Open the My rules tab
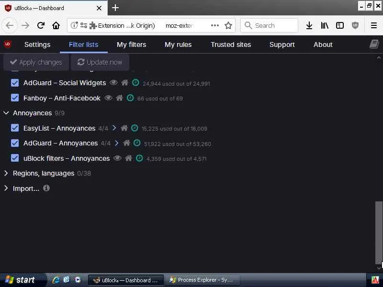This screenshot has height=287, width=383. click(x=178, y=44)
